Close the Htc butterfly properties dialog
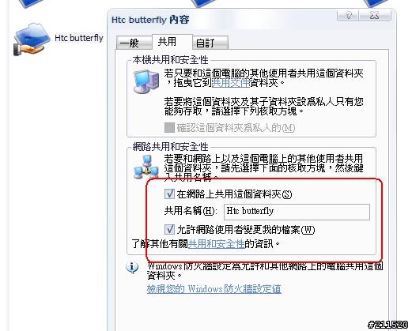Image resolution: width=412 pixels, height=331 pixels. point(375,15)
